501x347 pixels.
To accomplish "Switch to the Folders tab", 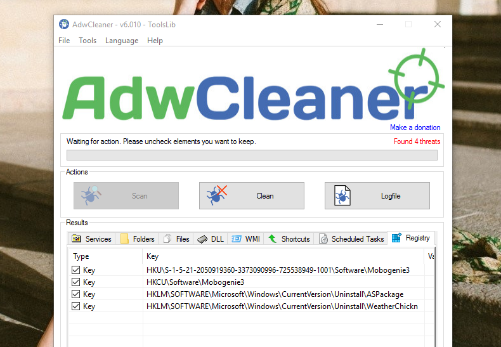I will [x=137, y=239].
